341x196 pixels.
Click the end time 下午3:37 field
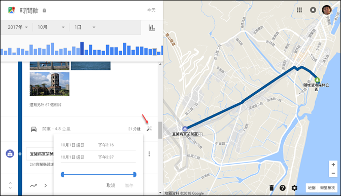coord(106,157)
